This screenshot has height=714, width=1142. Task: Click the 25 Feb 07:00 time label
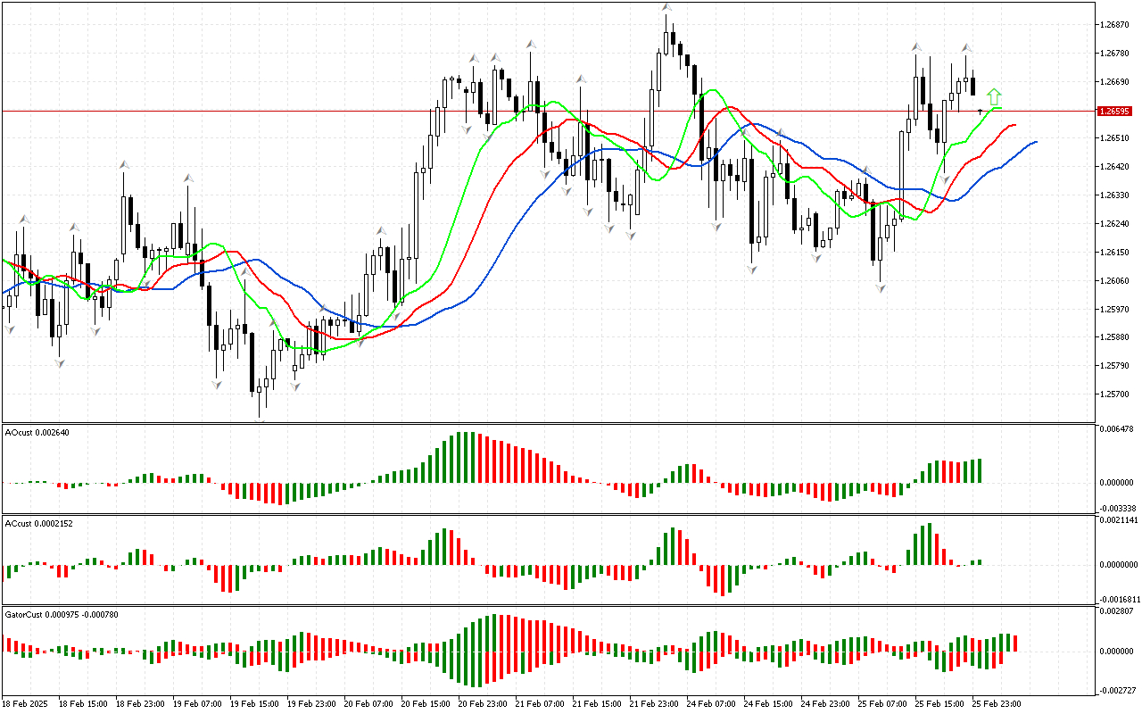point(882,704)
